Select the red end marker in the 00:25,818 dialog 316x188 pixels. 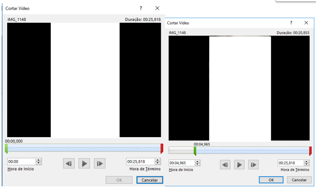pos(162,148)
